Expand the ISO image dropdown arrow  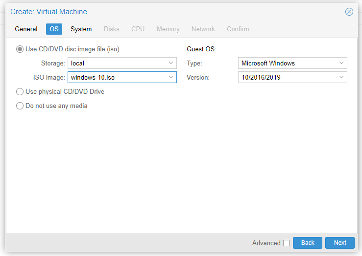coord(171,77)
